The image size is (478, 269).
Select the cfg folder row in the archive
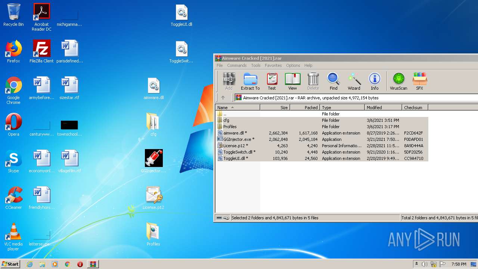[322, 120]
